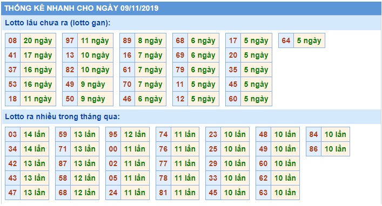The height and width of the screenshot is (206, 382).
Task: Select number cell 46
Action: click(x=127, y=99)
